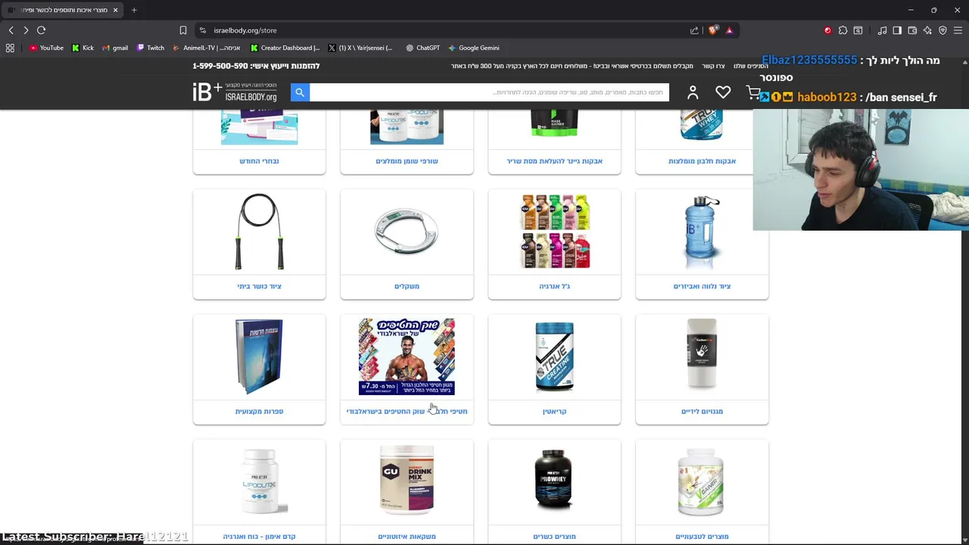Open 'אבקות גיינר להעלאת מסת שריר' category
The height and width of the screenshot is (545, 969).
[554, 160]
